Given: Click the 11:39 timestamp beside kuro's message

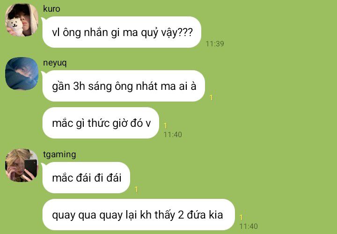Looking at the screenshot, I should pyautogui.click(x=215, y=44).
